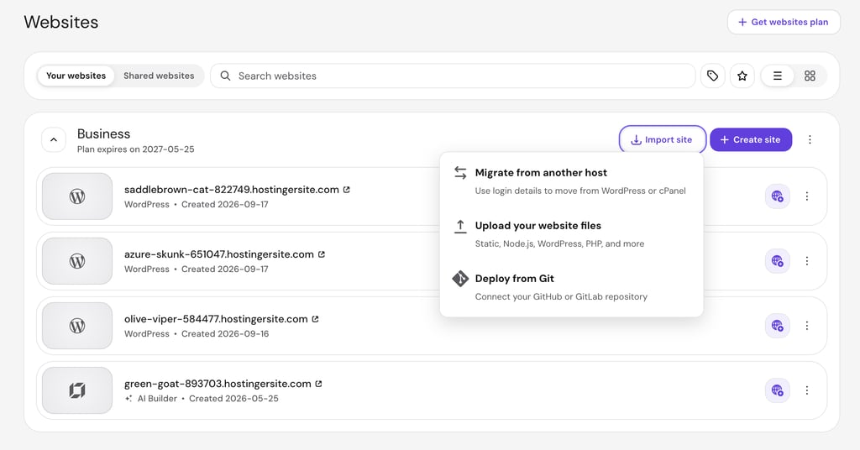Click the star favorites filter icon
Viewport: 860px width, 450px height.
[x=742, y=76]
